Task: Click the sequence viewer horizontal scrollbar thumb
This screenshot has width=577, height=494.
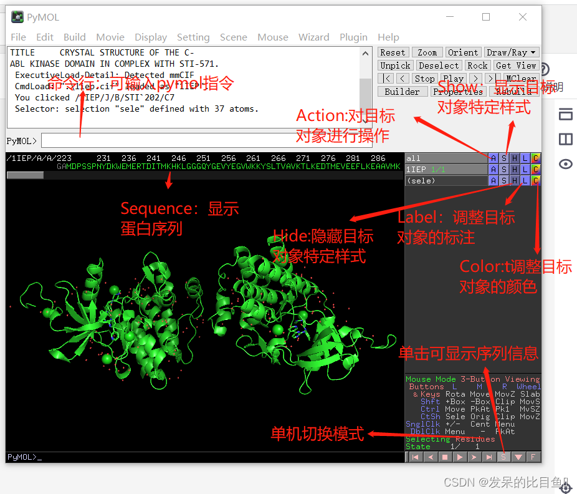Action: coord(25,175)
